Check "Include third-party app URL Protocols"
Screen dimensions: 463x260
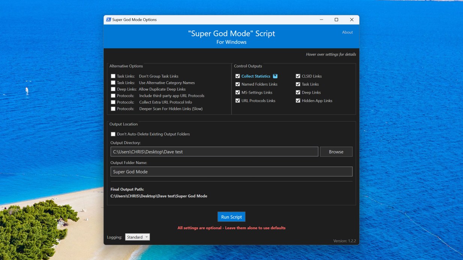tap(113, 96)
